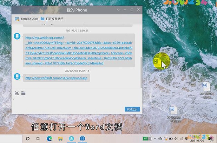
Task: Click the 发送(S) send button
Action: [x=132, y=109]
